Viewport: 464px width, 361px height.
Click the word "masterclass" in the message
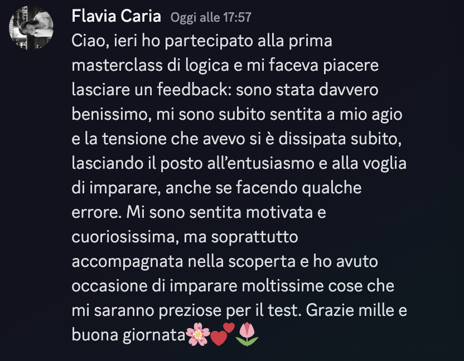point(117,65)
